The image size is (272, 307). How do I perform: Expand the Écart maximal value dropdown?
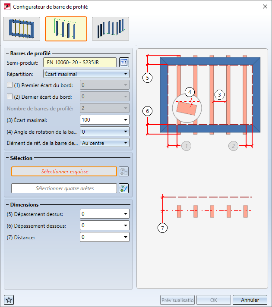tap(126, 120)
